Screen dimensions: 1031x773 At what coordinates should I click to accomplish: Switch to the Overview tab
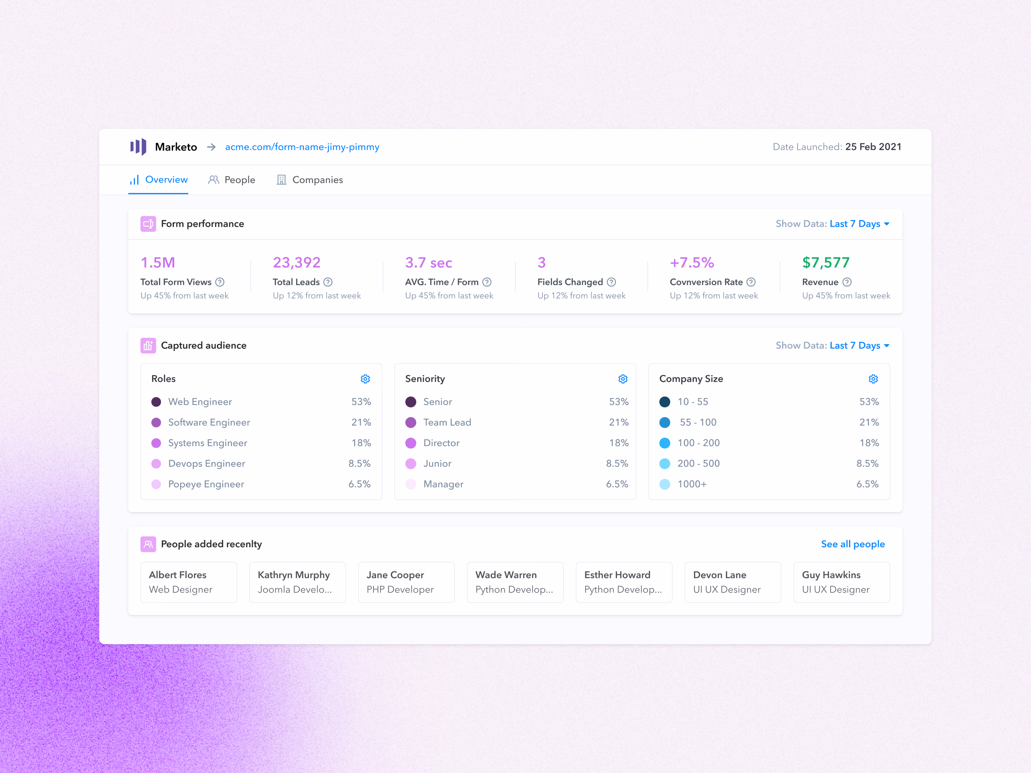tap(159, 180)
